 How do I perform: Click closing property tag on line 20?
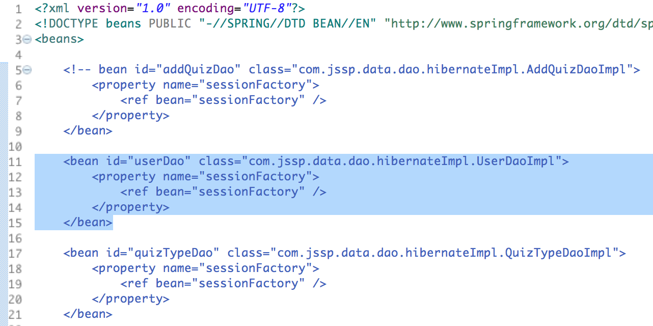[x=131, y=299]
